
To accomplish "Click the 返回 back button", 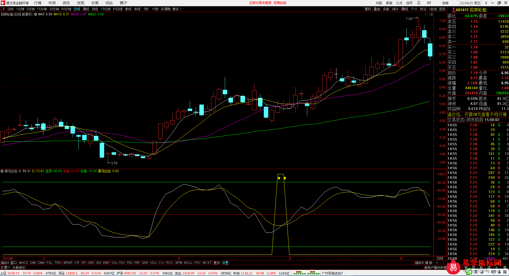I will pyautogui.click(x=442, y=9).
